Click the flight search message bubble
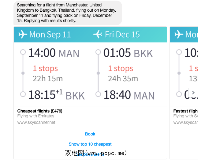 click(x=67, y=13)
